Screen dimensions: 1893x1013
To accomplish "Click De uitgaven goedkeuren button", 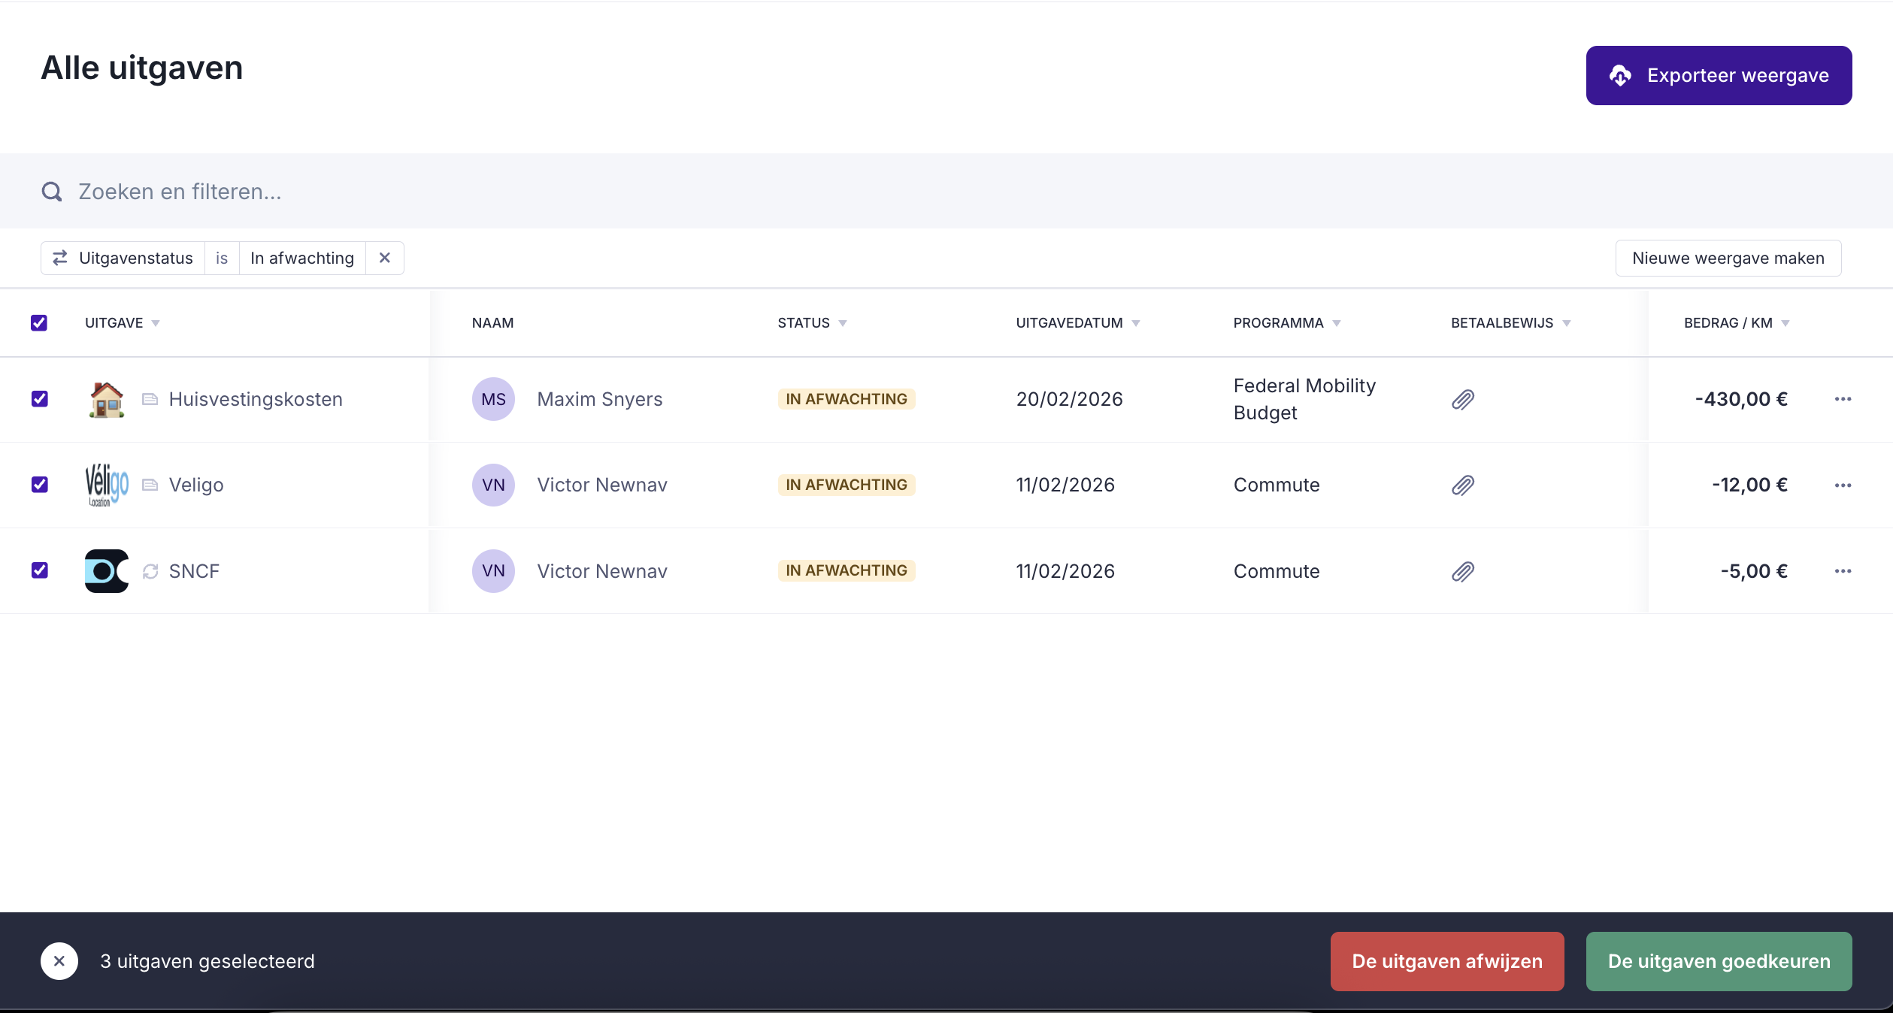I will (x=1719, y=961).
